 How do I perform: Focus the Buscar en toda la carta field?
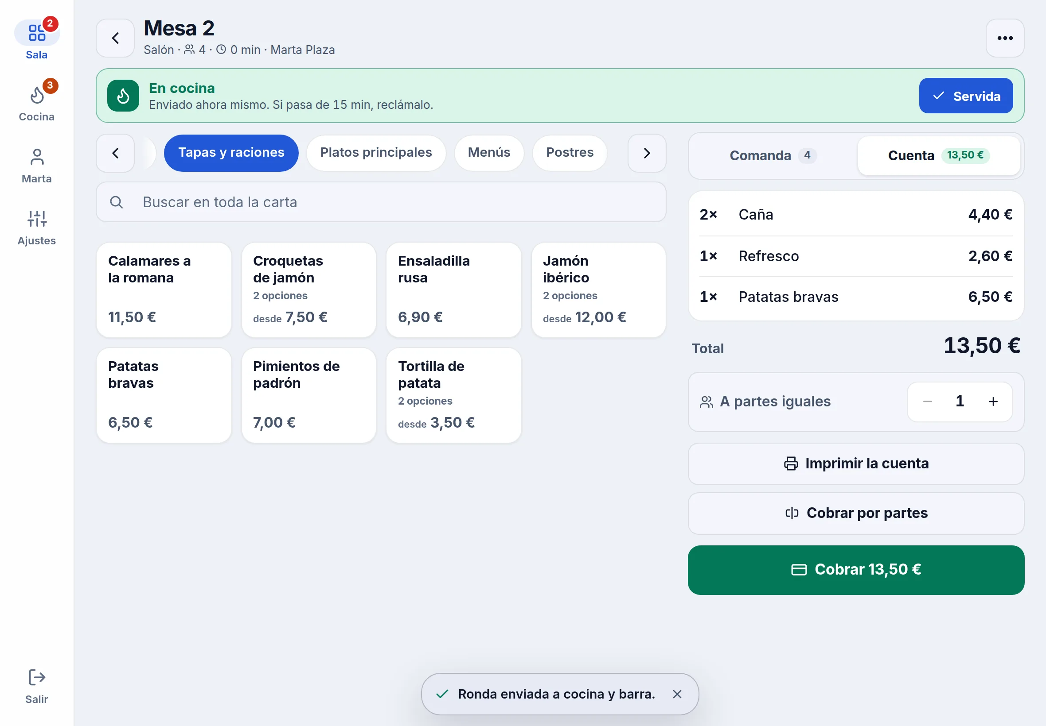[381, 202]
